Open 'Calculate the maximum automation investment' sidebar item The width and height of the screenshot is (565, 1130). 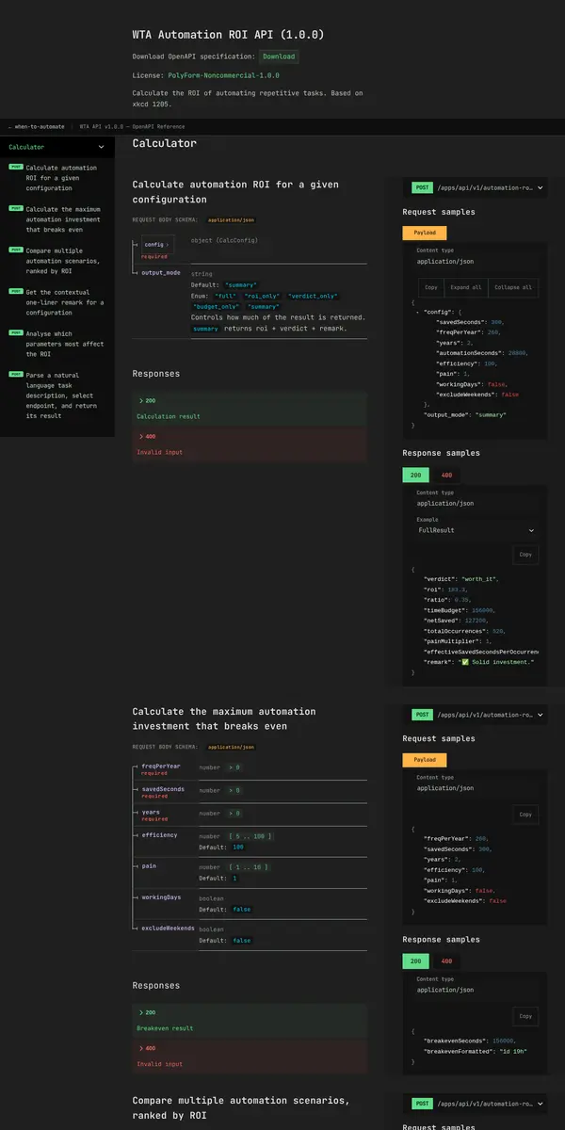57,218
